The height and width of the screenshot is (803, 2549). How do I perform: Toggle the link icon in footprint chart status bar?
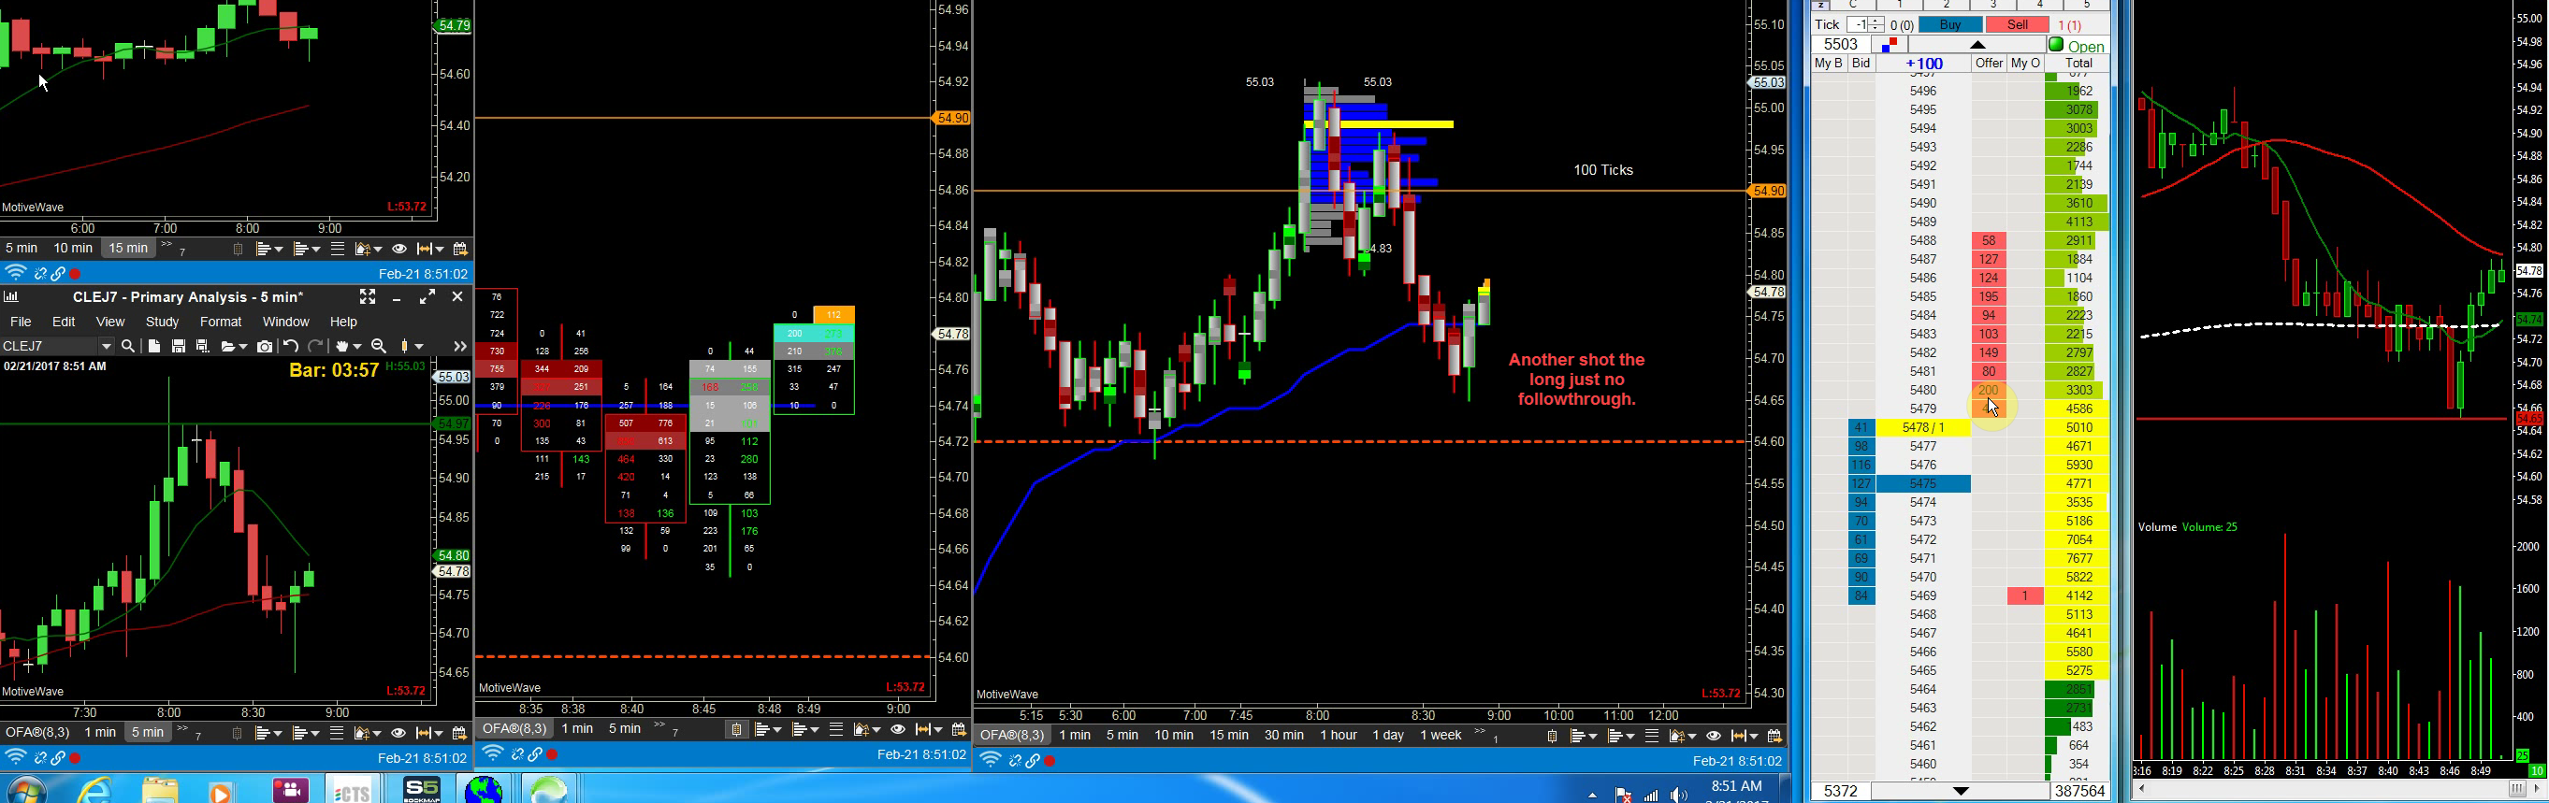coord(535,754)
